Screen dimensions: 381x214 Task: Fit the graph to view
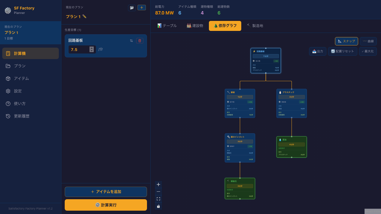[x=158, y=199]
